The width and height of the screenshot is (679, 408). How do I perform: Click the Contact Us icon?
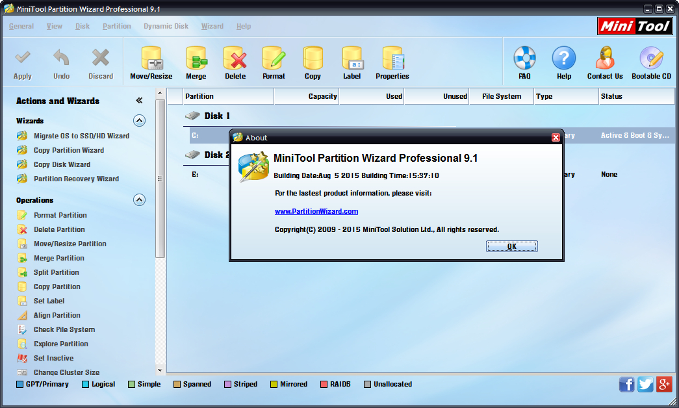605,59
